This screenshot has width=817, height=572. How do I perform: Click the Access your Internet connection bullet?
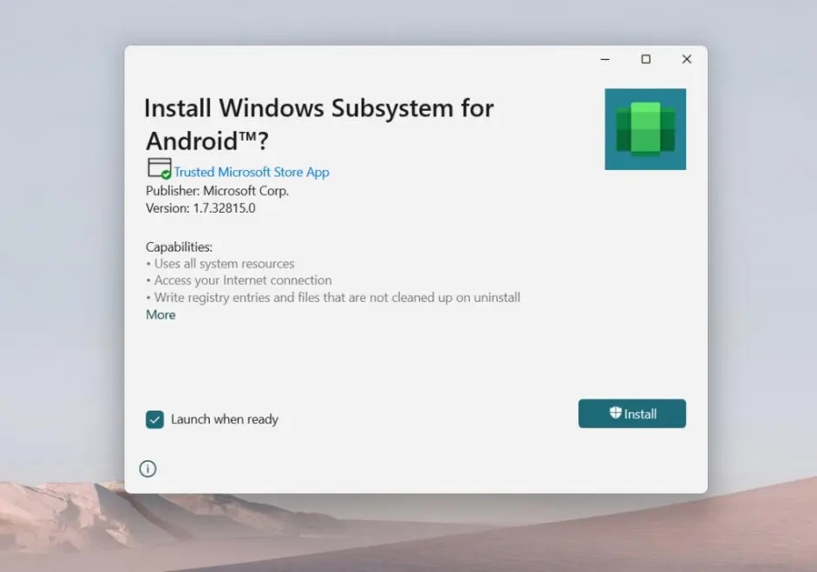(x=239, y=279)
